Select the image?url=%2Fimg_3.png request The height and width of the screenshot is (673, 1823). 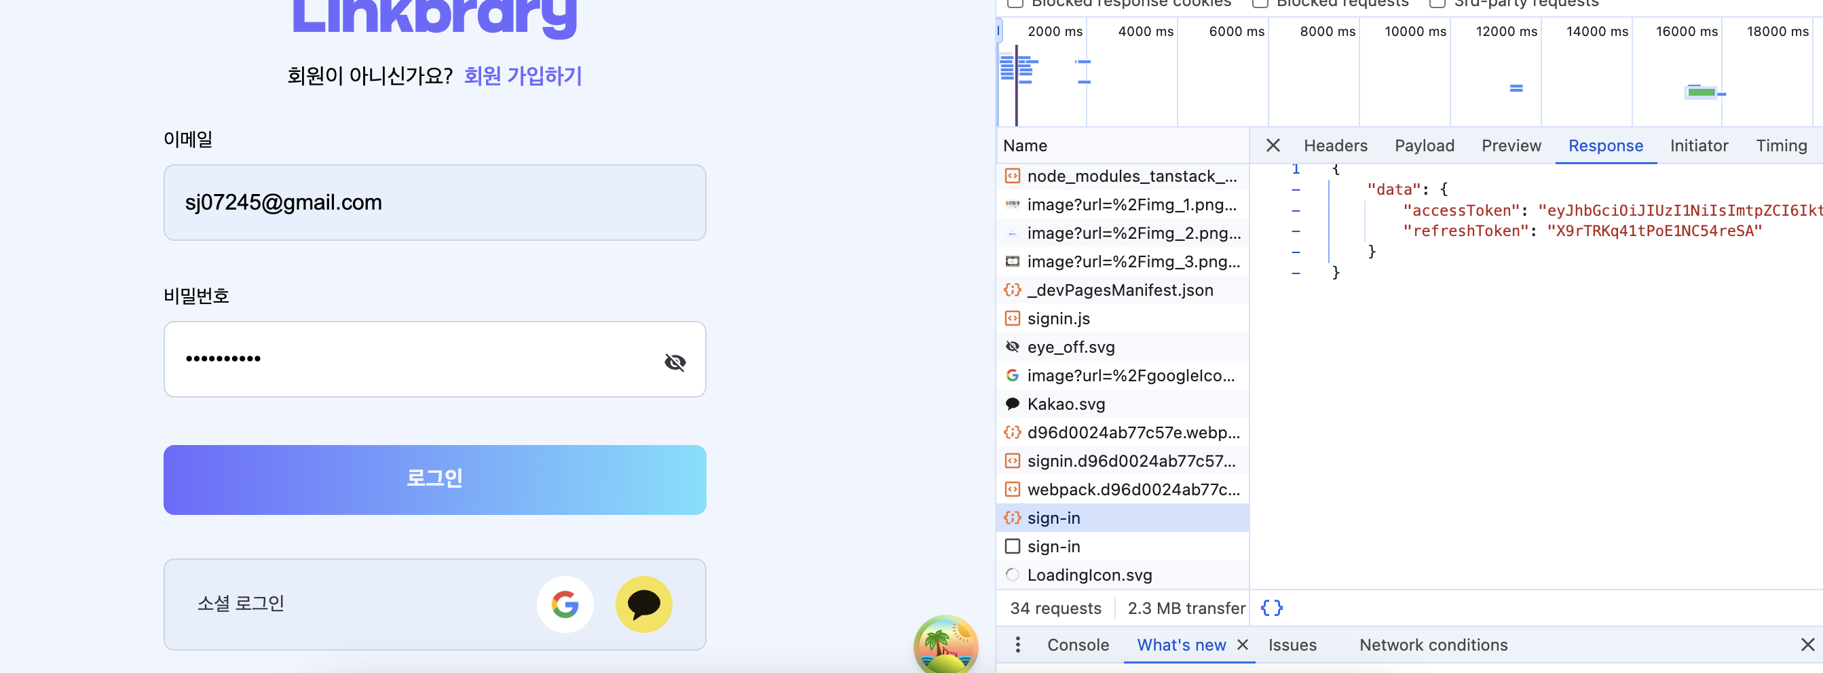[1123, 262]
